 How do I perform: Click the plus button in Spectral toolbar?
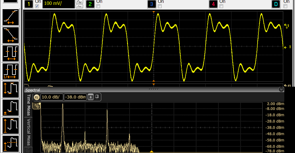[x=91, y=97]
